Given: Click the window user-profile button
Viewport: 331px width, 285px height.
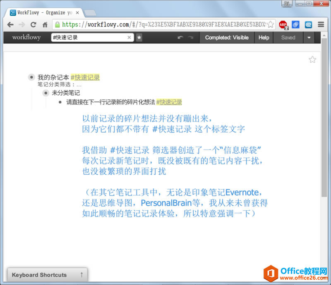Looking at the screenshot, I should [287, 4].
